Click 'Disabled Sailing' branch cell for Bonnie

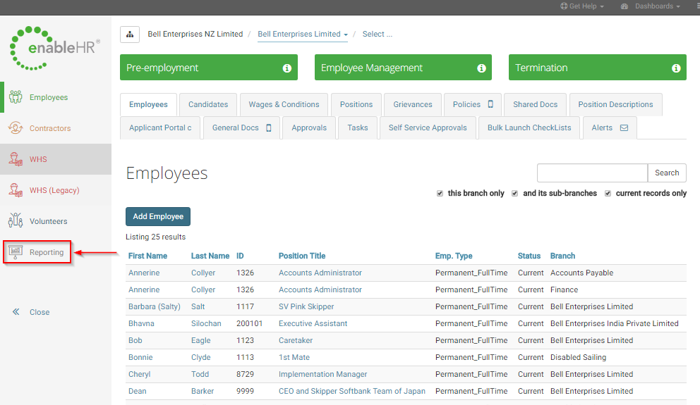pyautogui.click(x=578, y=357)
